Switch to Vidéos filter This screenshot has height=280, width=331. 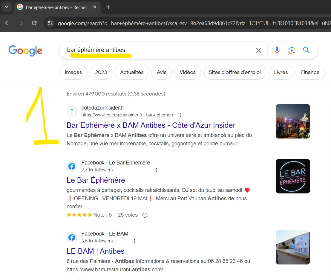pyautogui.click(x=187, y=72)
